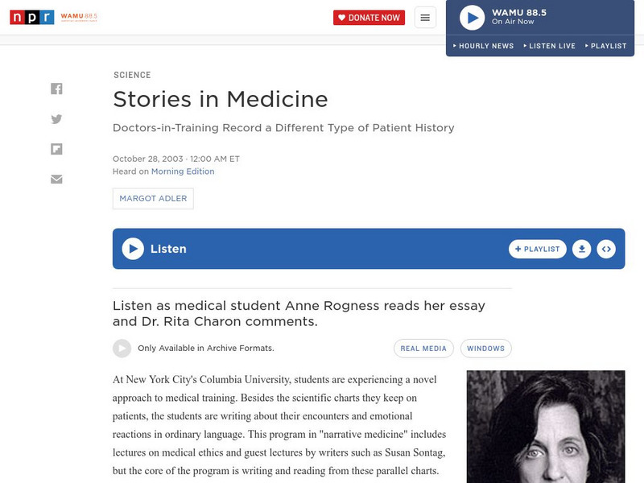Share the story on Twitter

point(56,118)
